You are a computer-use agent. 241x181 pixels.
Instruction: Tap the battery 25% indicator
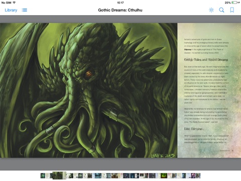(232, 3)
